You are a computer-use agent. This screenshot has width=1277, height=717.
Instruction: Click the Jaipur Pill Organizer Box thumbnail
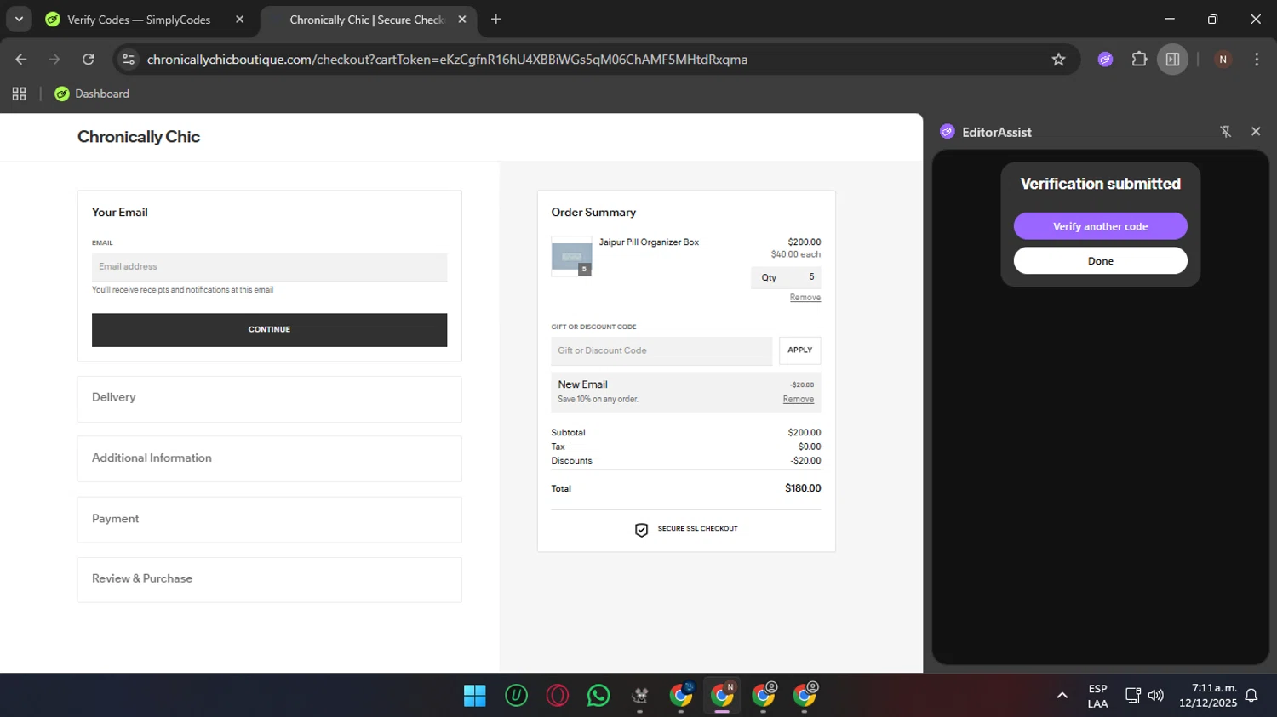pos(571,256)
